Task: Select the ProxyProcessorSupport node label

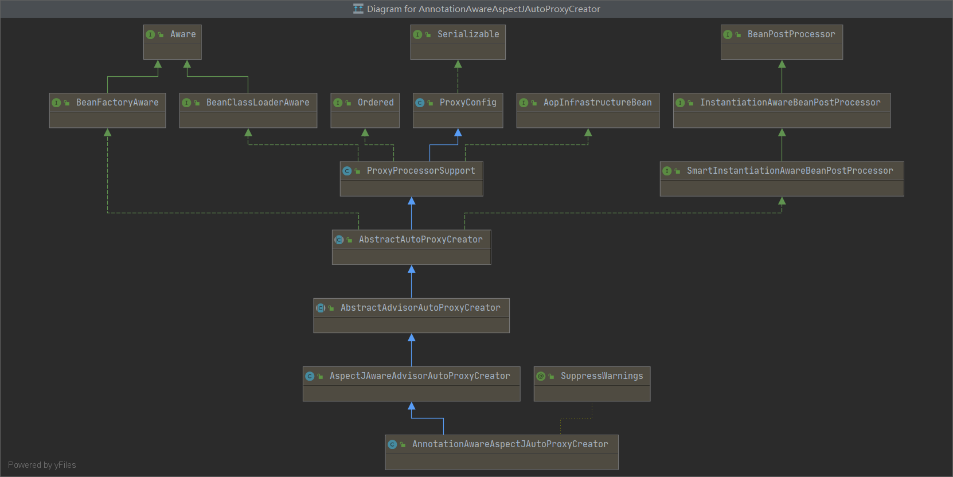Action: pyautogui.click(x=421, y=171)
